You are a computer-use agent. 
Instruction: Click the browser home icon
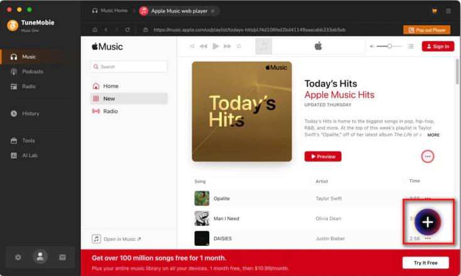point(95,30)
